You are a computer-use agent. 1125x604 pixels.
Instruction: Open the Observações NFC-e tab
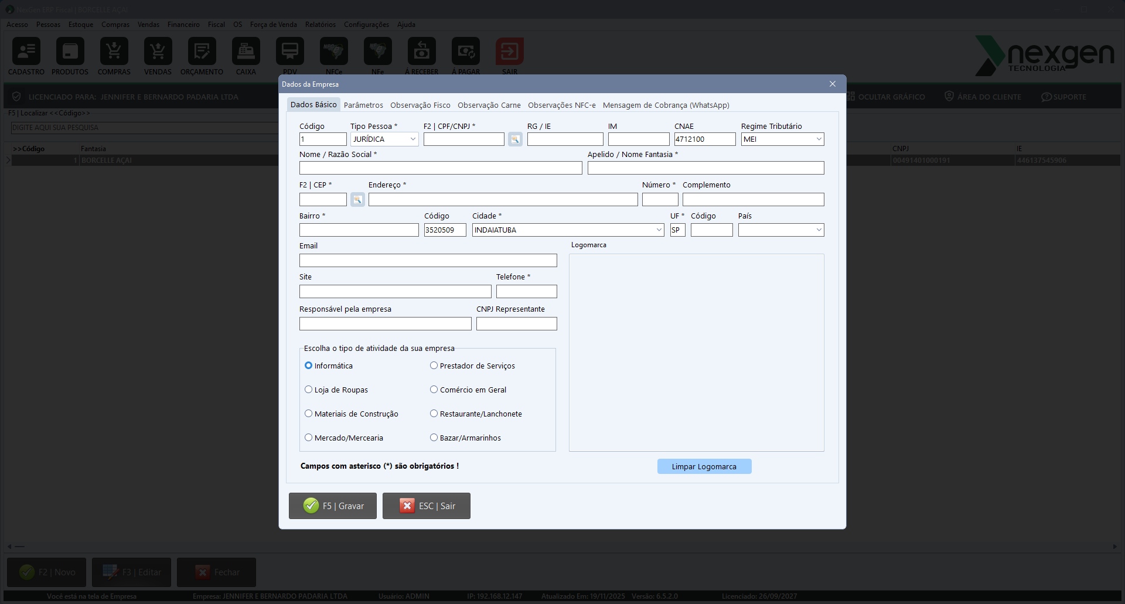[x=561, y=105]
